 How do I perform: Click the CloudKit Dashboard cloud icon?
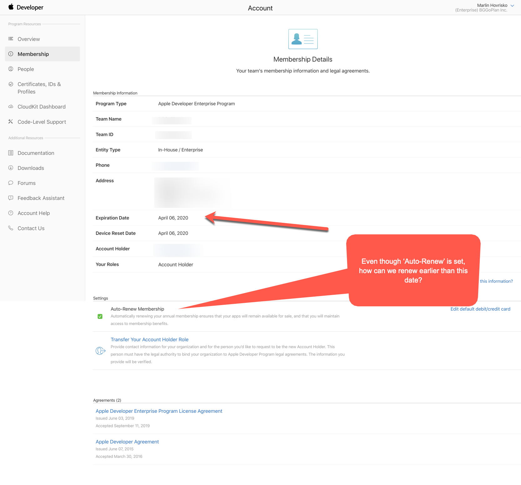tap(11, 106)
